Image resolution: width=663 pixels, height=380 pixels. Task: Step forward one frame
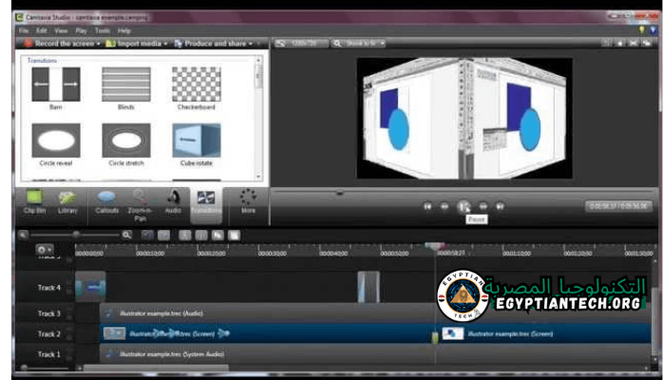click(x=483, y=206)
